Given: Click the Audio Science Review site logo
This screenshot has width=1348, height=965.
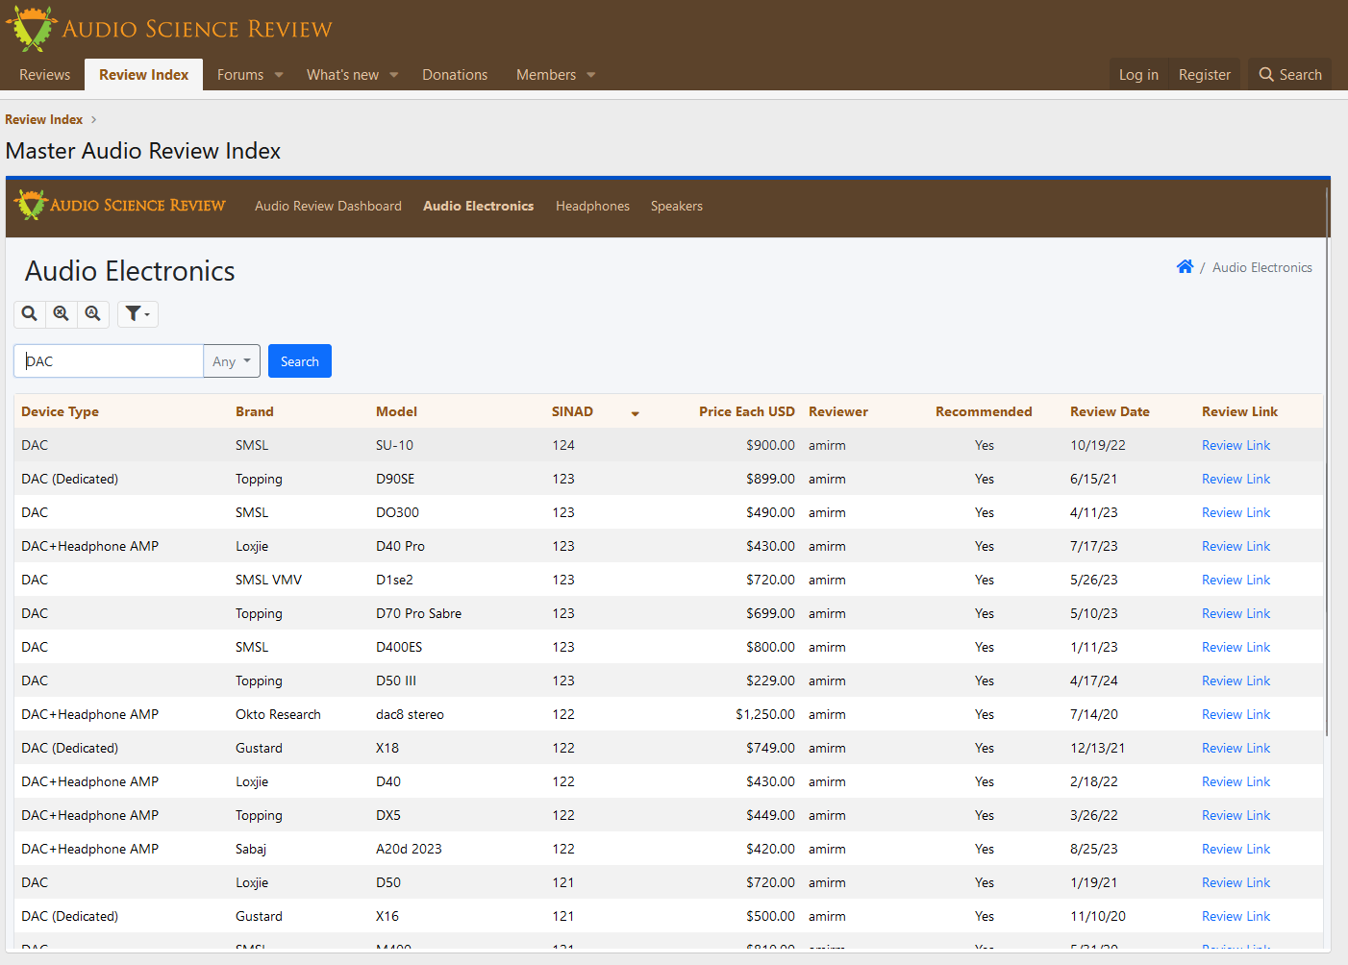Looking at the screenshot, I should click(169, 29).
